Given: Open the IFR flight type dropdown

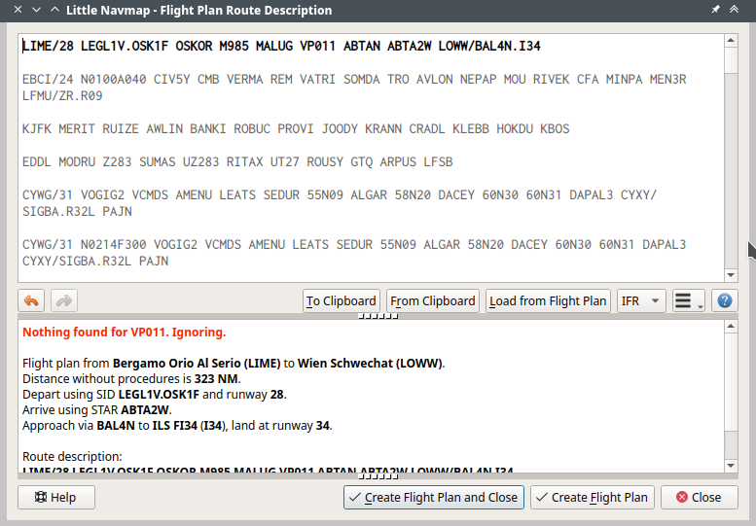Looking at the screenshot, I should tap(641, 301).
